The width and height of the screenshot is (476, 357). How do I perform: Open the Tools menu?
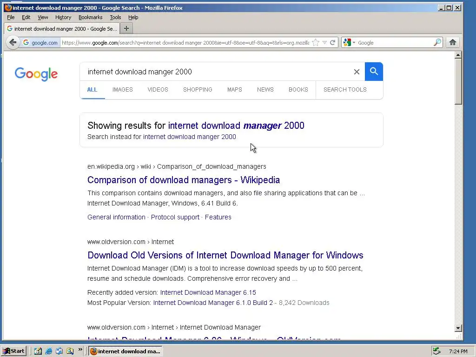pos(115,17)
